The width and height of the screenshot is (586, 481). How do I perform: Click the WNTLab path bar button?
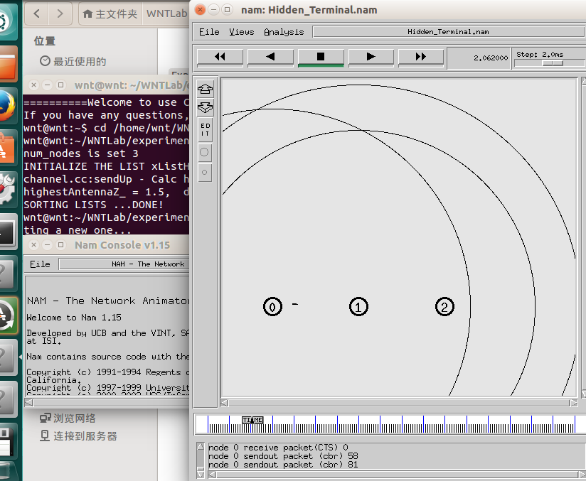point(166,13)
